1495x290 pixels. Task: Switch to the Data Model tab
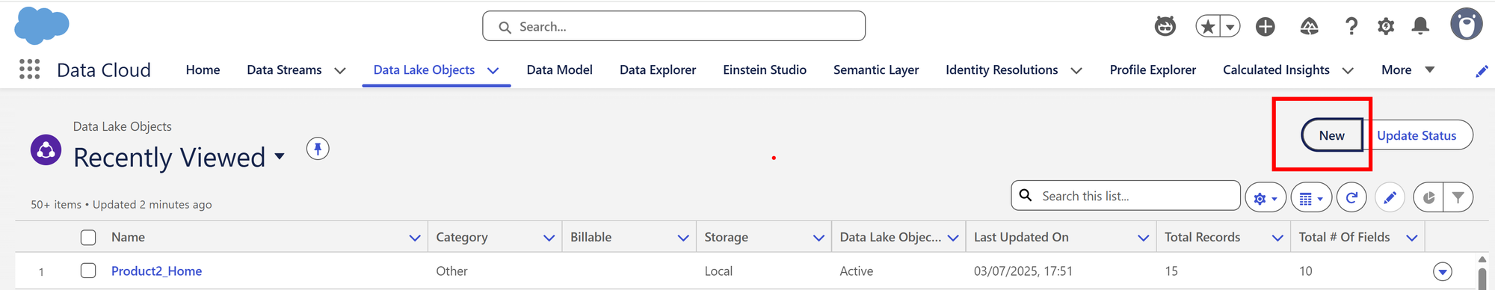(x=559, y=70)
